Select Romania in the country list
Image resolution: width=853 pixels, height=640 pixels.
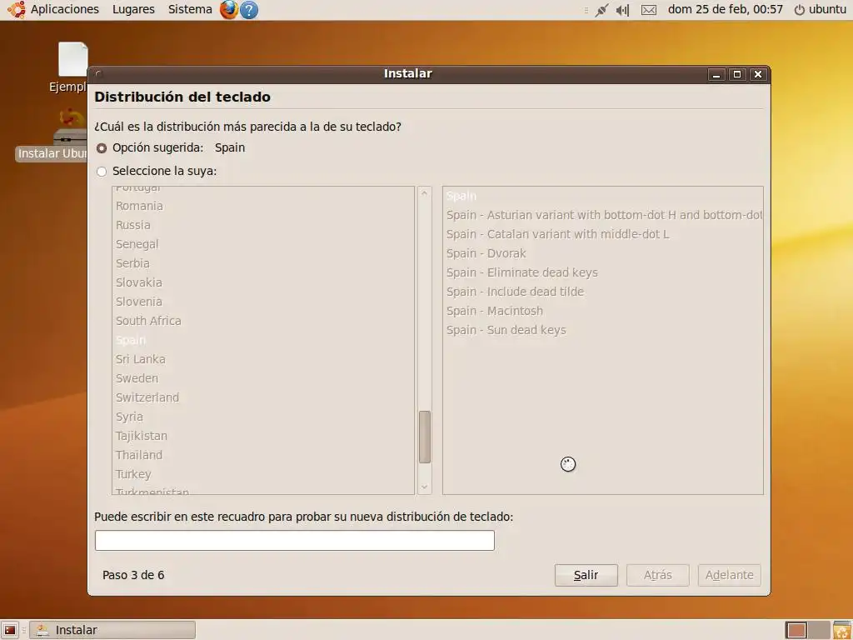(263, 207)
